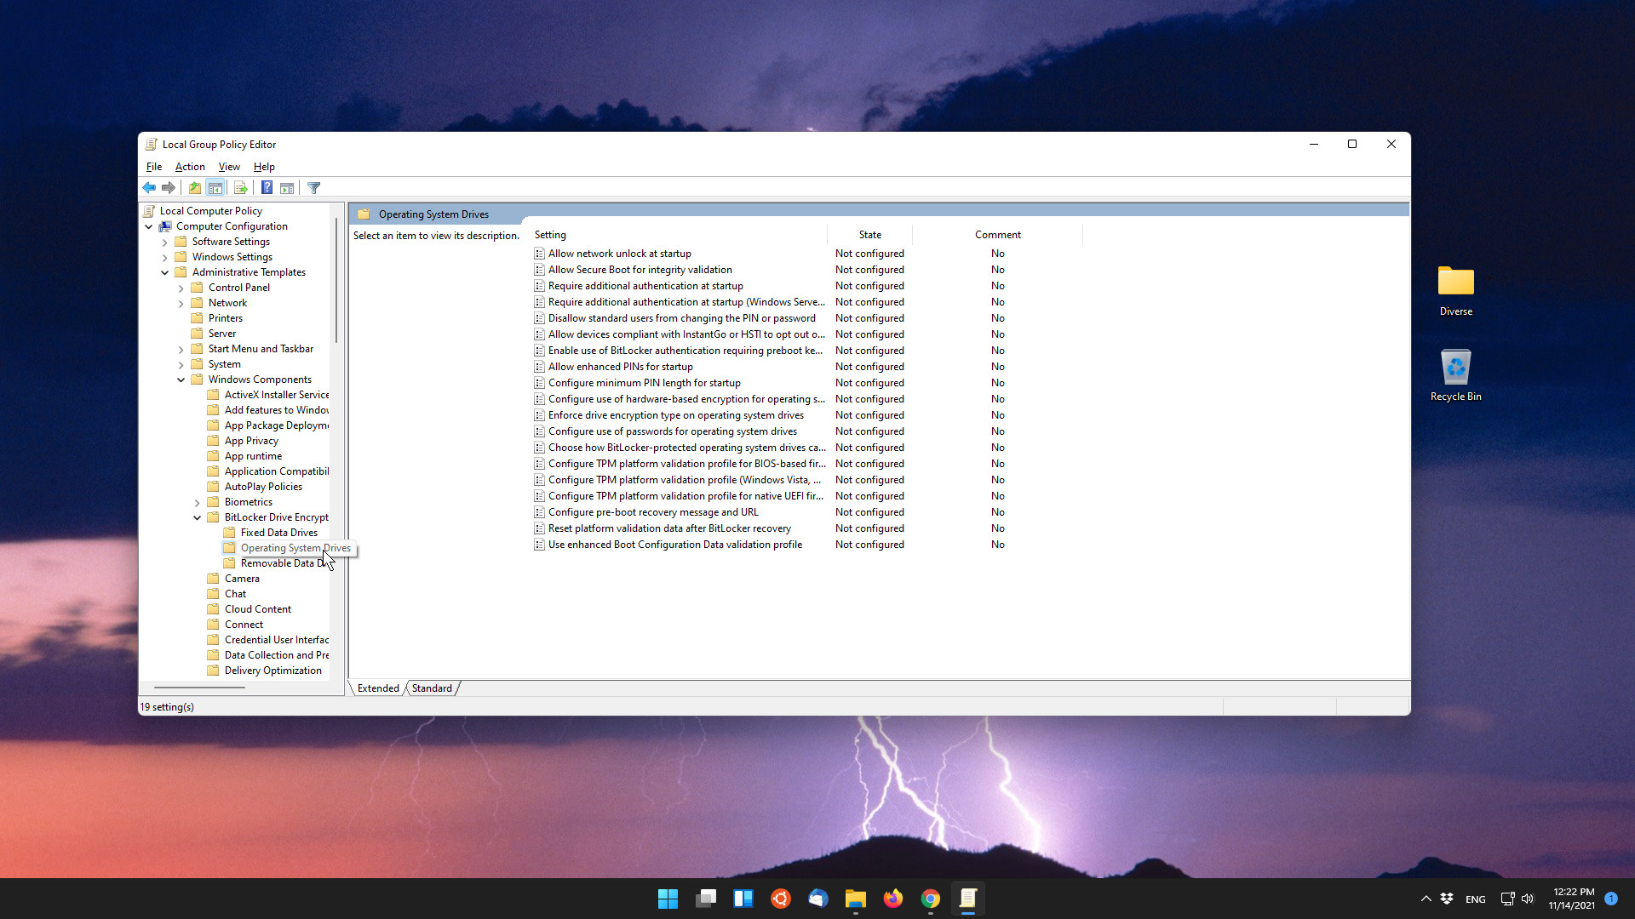Open Recycle Bin desktop icon
The image size is (1635, 919).
pos(1456,375)
